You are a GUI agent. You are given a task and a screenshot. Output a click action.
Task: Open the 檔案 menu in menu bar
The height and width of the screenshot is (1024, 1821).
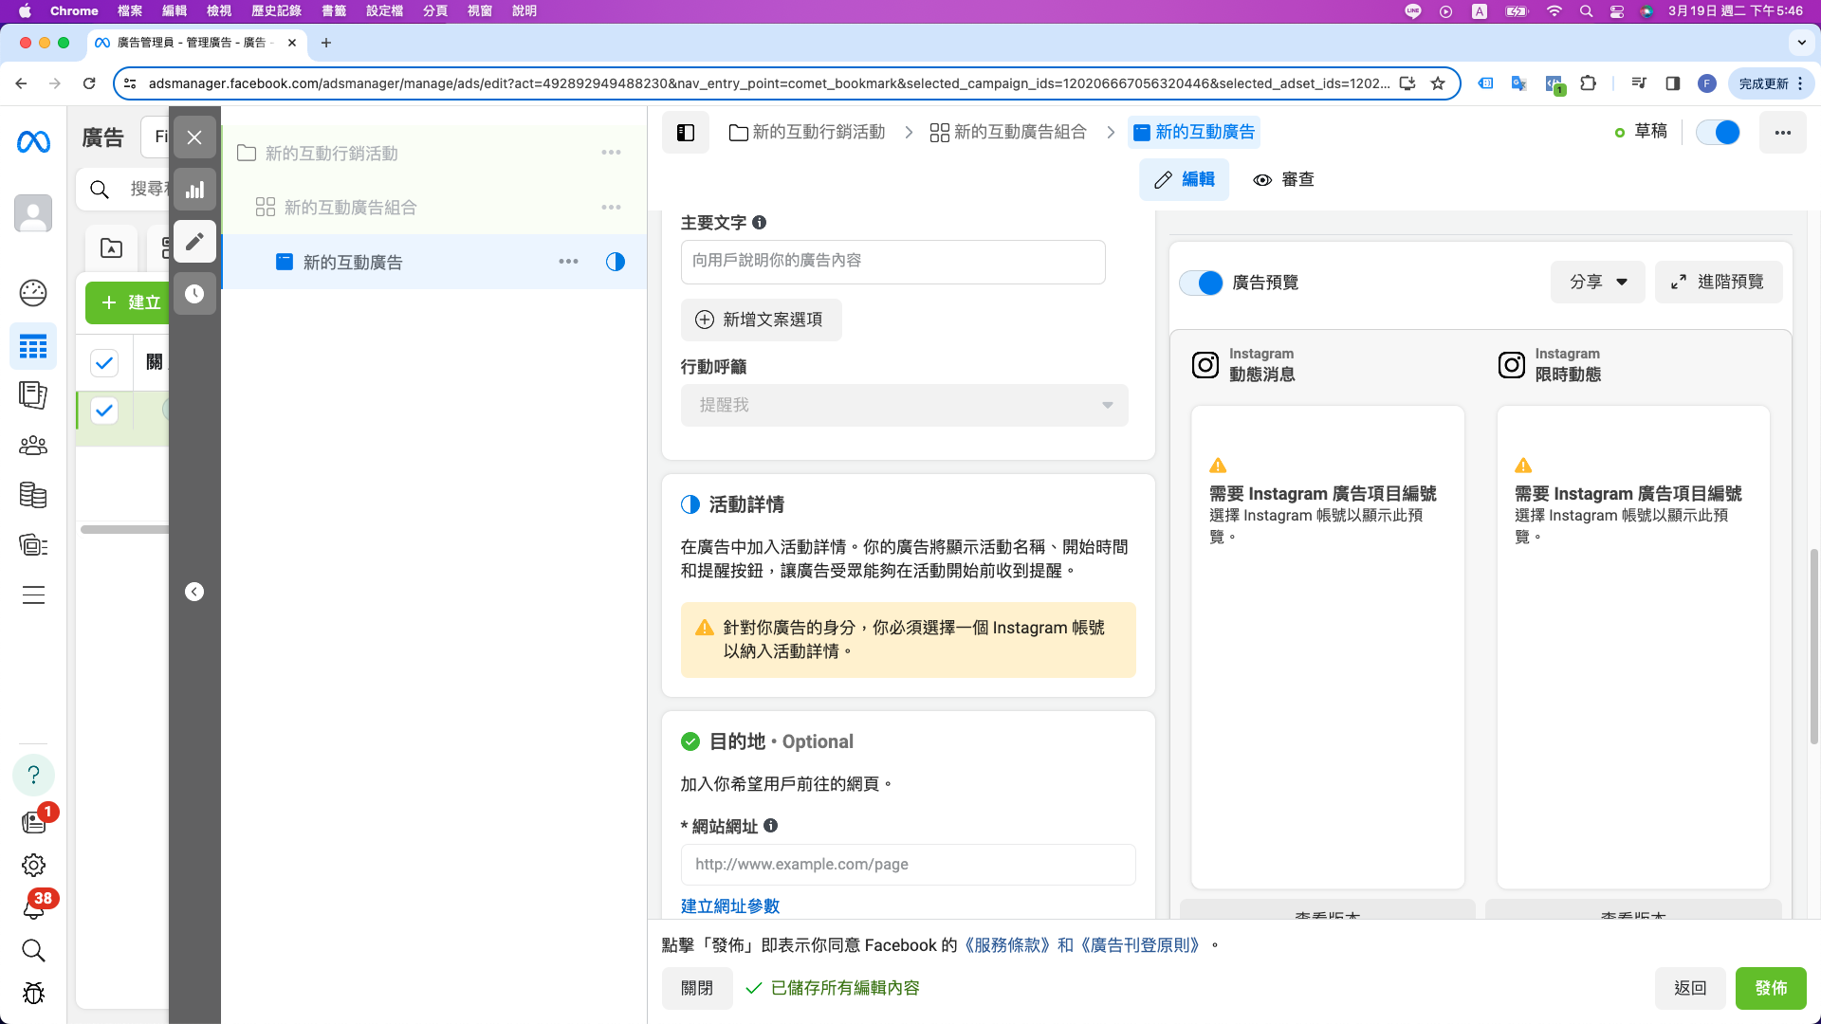coord(130,10)
